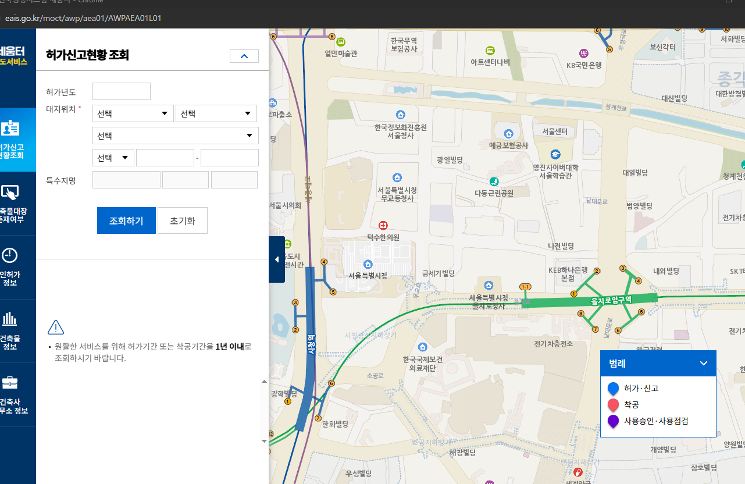Click the KB국민은행 bank map icon

(584, 54)
